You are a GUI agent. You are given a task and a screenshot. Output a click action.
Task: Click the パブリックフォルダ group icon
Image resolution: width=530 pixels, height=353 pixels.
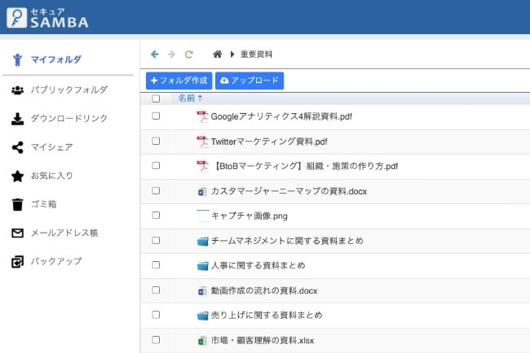[x=18, y=90]
